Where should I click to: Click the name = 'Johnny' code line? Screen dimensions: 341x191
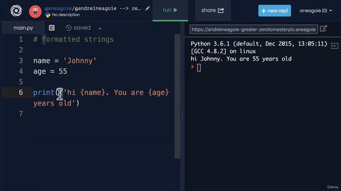click(x=65, y=60)
